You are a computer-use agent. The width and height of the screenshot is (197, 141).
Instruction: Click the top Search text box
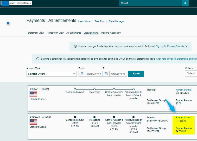(150, 3)
